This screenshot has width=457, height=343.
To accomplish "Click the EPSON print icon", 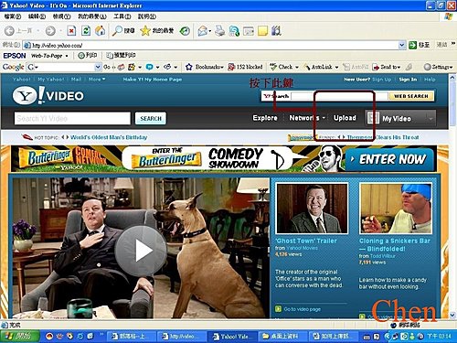I will (x=88, y=56).
